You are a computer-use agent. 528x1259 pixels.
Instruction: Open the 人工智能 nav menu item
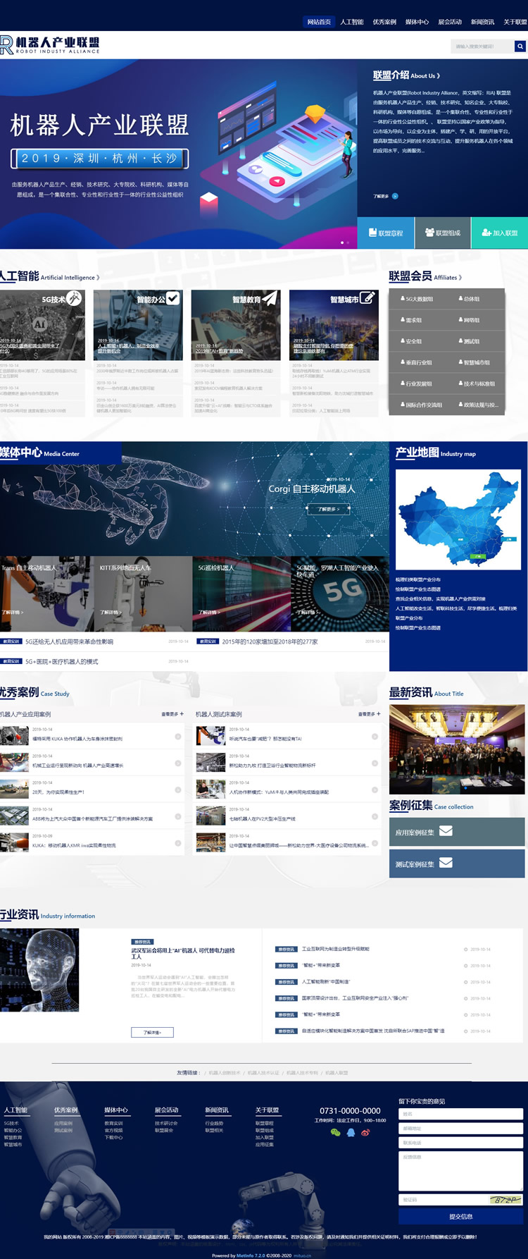click(352, 22)
